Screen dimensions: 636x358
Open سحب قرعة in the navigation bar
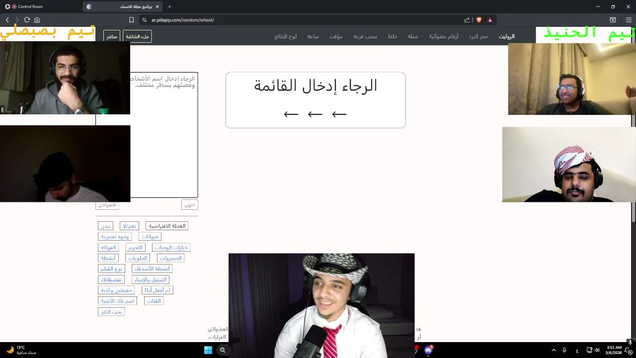(365, 36)
